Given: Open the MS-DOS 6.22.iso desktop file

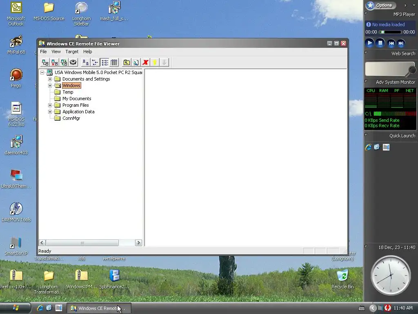Looking at the screenshot, I should pyautogui.click(x=16, y=114).
